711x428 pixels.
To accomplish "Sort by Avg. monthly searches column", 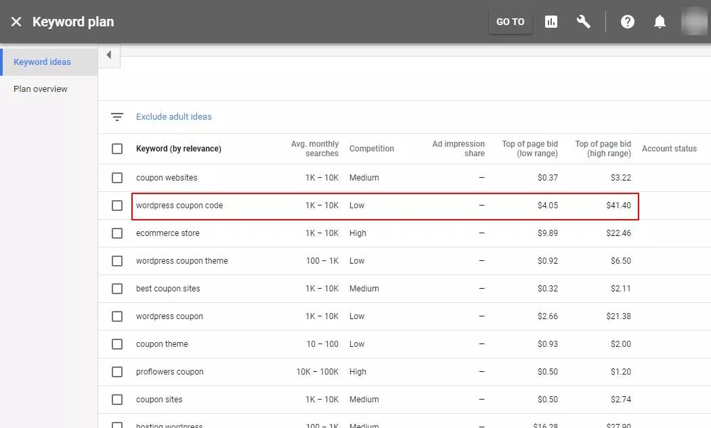I will point(315,149).
